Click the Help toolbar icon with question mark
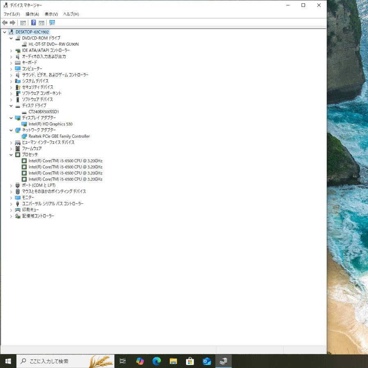Screen dimensions: 368x368 [34, 22]
